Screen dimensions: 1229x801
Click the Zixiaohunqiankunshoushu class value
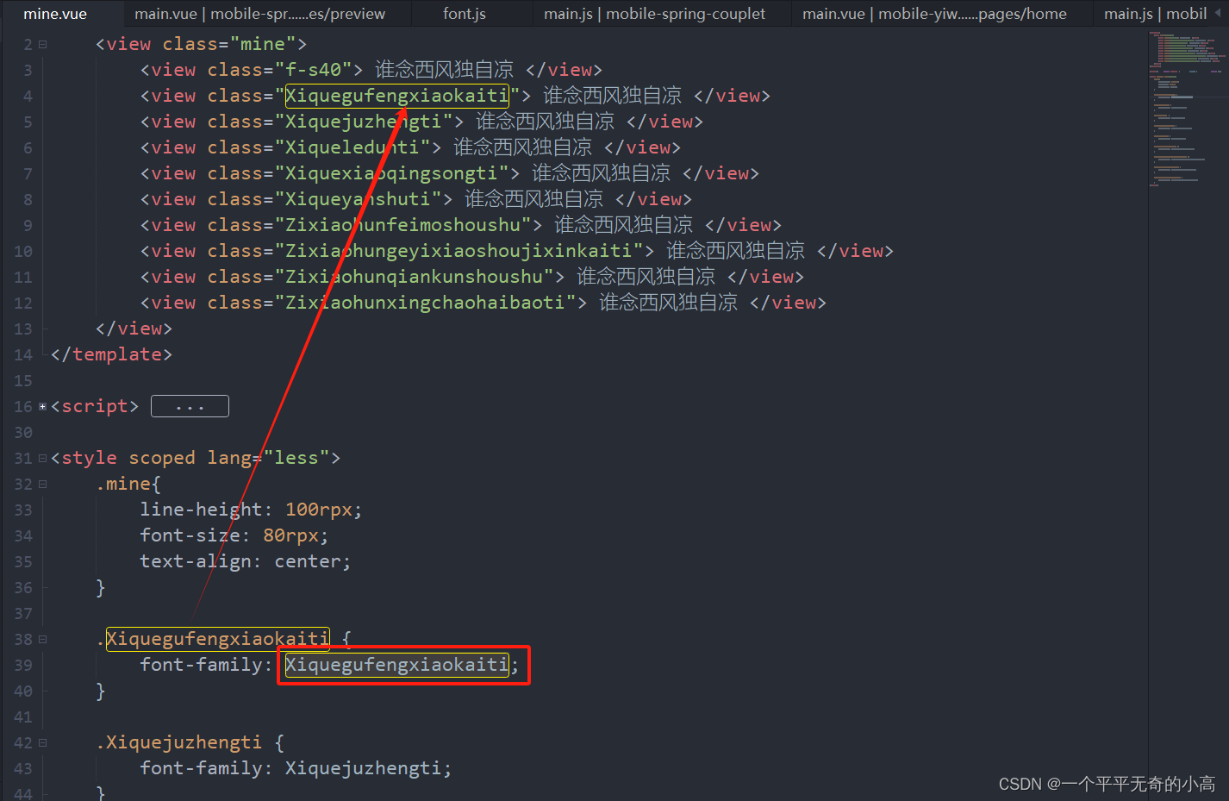(414, 277)
